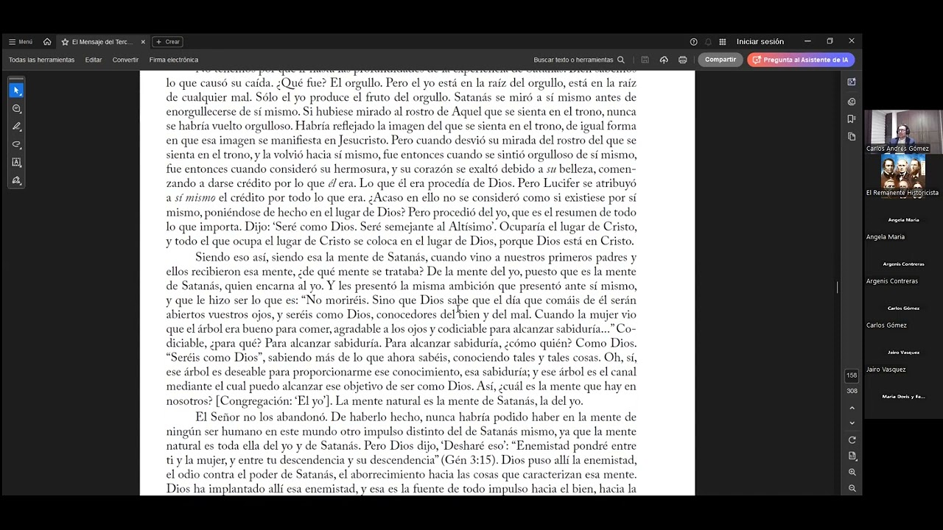Open Firma electrónica

point(173,60)
